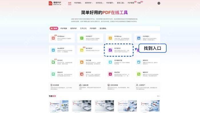Click the 全球用户 people icon
Screen dimensions: 200x113
pos(137,85)
